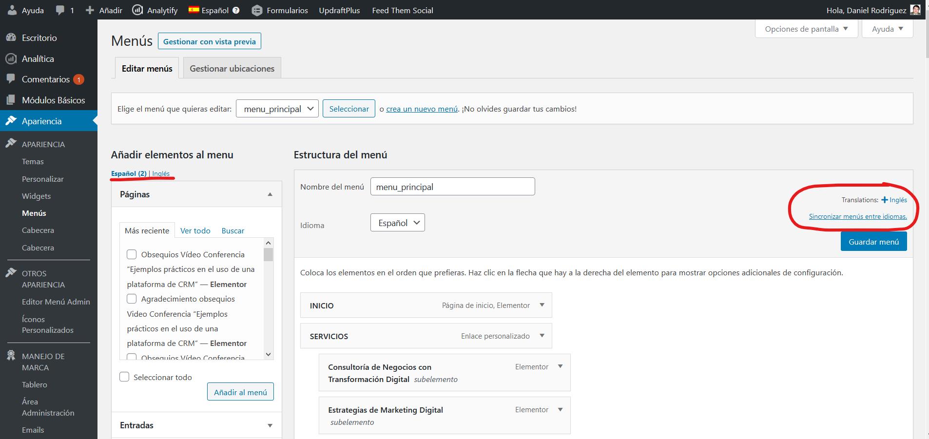Open Escritorio dashboard icon in sidebar

11,38
